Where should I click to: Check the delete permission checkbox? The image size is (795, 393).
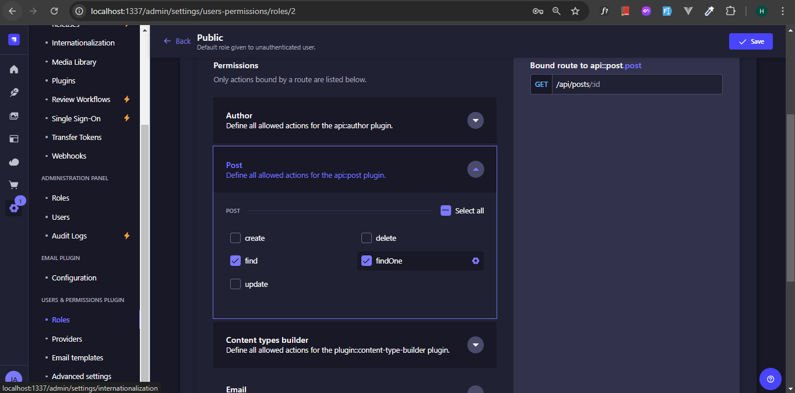point(367,238)
